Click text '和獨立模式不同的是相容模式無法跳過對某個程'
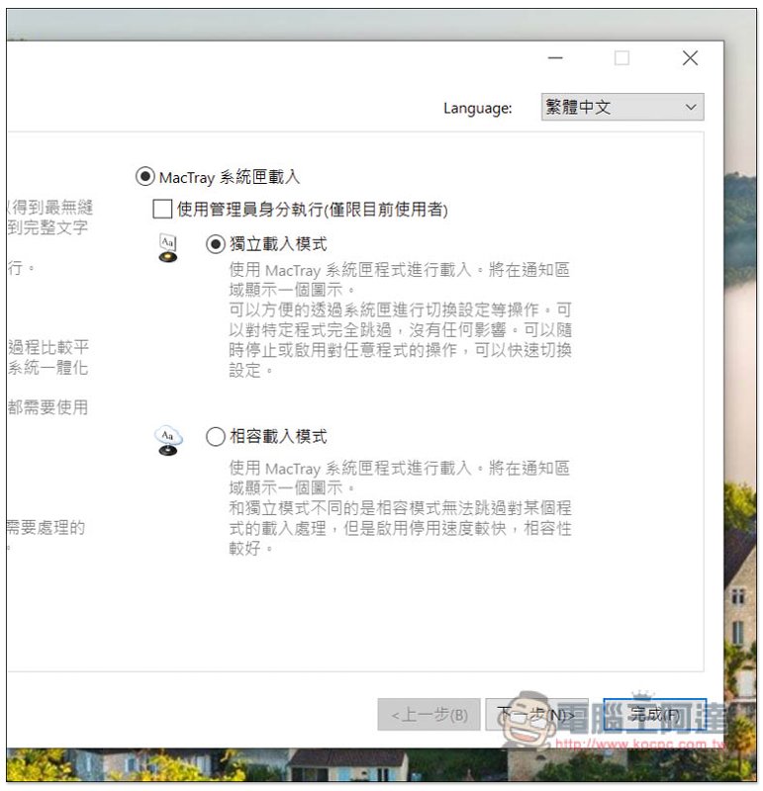Image resolution: width=763 pixels, height=791 pixels. 400,508
